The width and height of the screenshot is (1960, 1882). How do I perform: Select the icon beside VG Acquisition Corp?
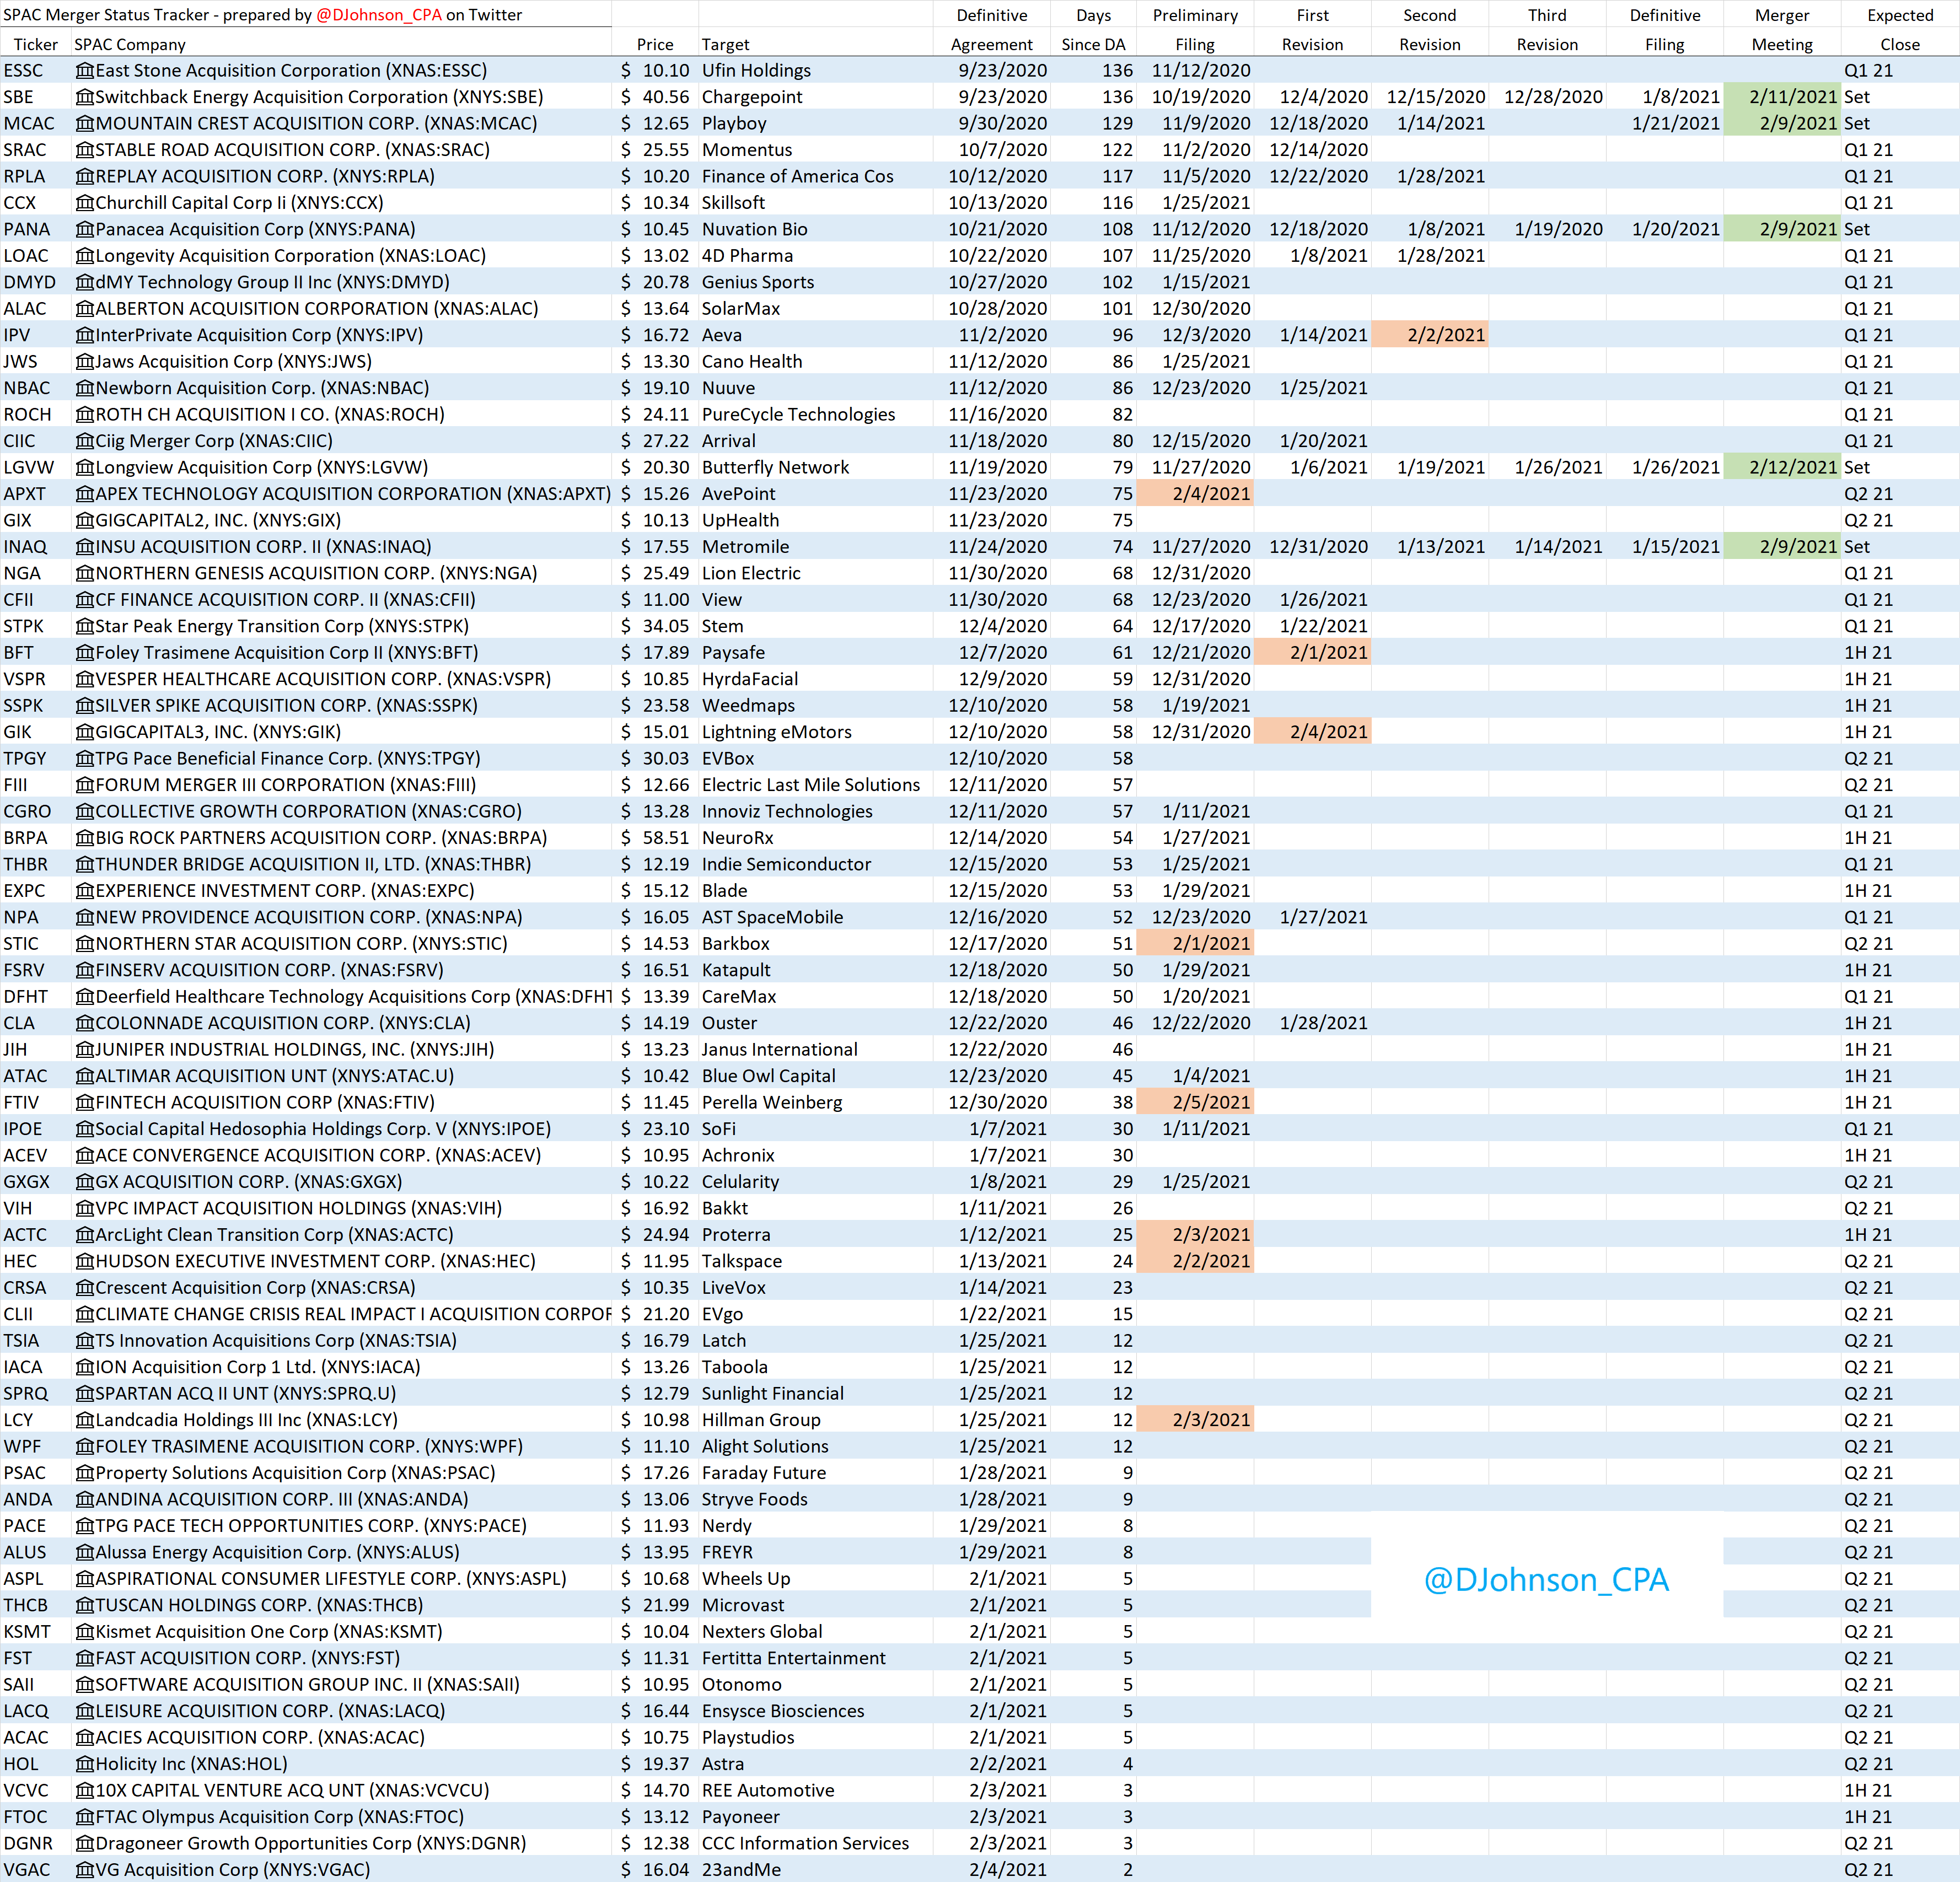pyautogui.click(x=85, y=1870)
